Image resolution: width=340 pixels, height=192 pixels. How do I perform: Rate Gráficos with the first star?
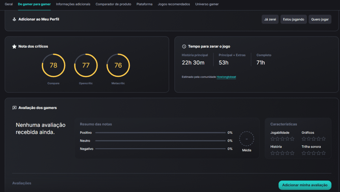pyautogui.click(x=304, y=139)
